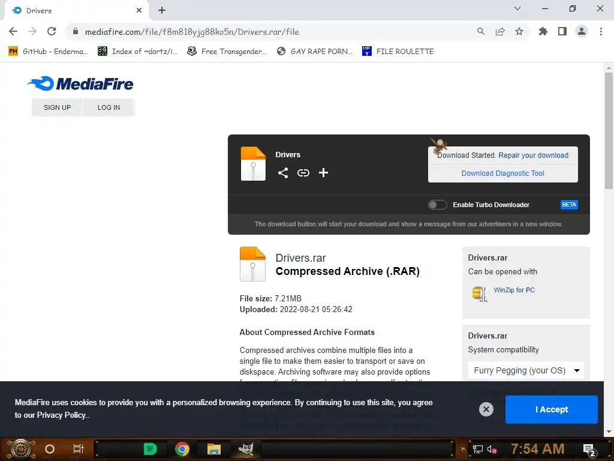The image size is (614, 461).
Task: Enable the Turbo Downloader toggle
Action: pos(437,205)
